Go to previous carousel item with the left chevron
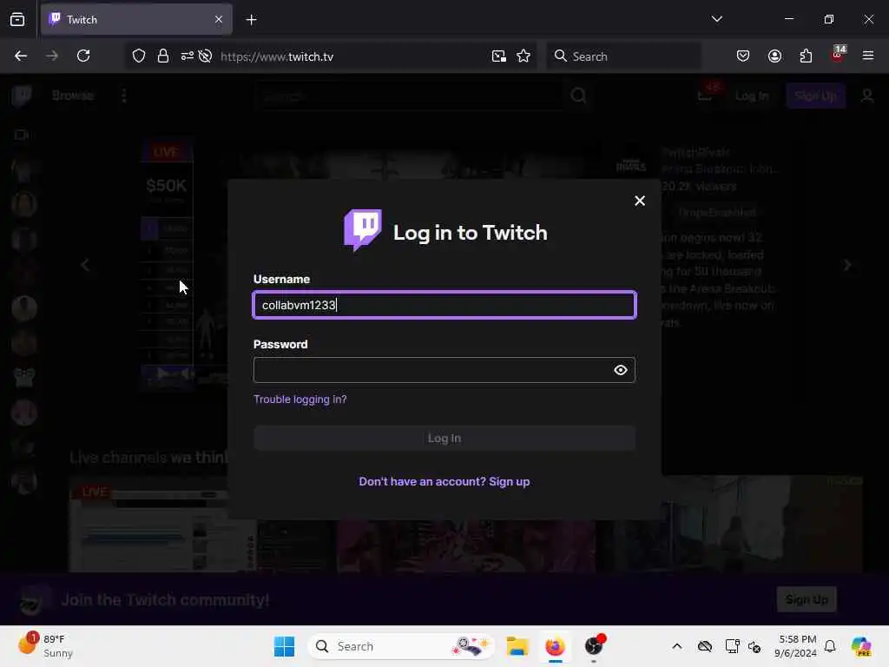The height and width of the screenshot is (667, 889). (x=85, y=265)
